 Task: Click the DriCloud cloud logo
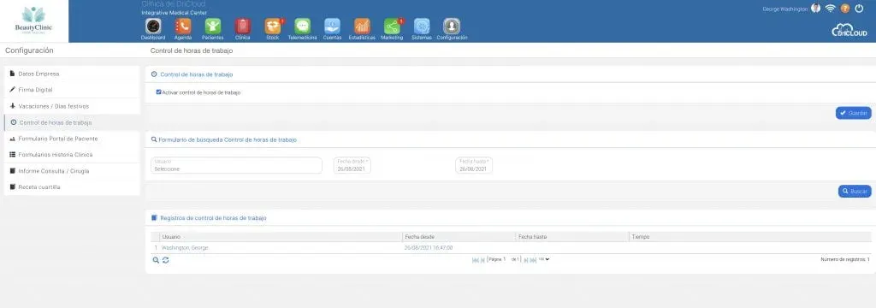[849, 31]
